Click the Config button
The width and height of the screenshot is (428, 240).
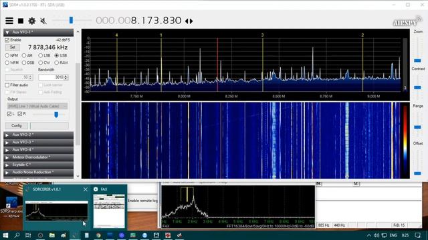coord(16,126)
